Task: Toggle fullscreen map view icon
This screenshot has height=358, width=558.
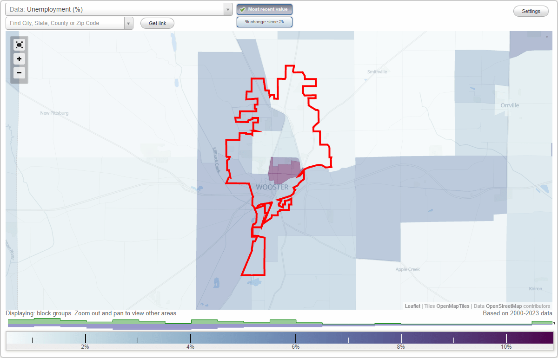Action: pos(19,45)
